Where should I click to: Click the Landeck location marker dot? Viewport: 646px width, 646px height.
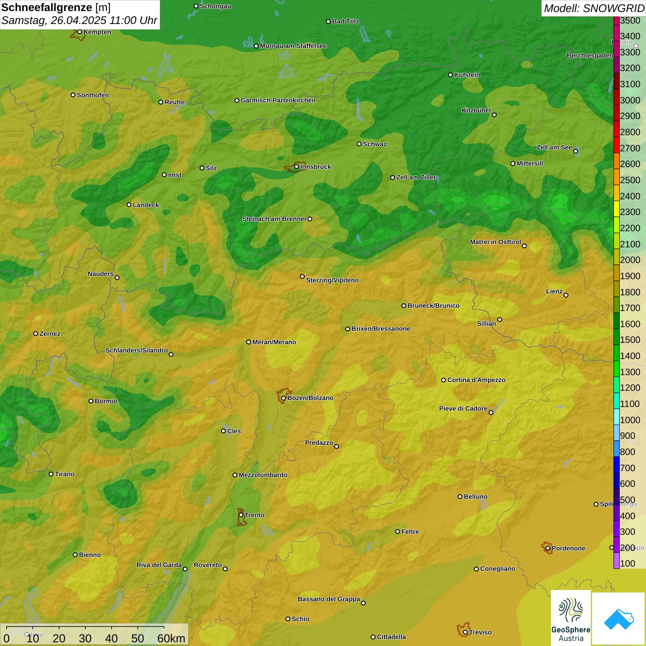[x=129, y=205]
